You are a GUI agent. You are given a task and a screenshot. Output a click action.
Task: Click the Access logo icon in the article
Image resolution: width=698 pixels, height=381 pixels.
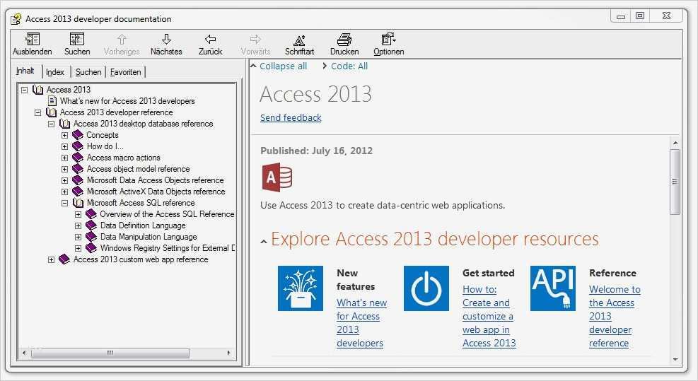pos(277,177)
